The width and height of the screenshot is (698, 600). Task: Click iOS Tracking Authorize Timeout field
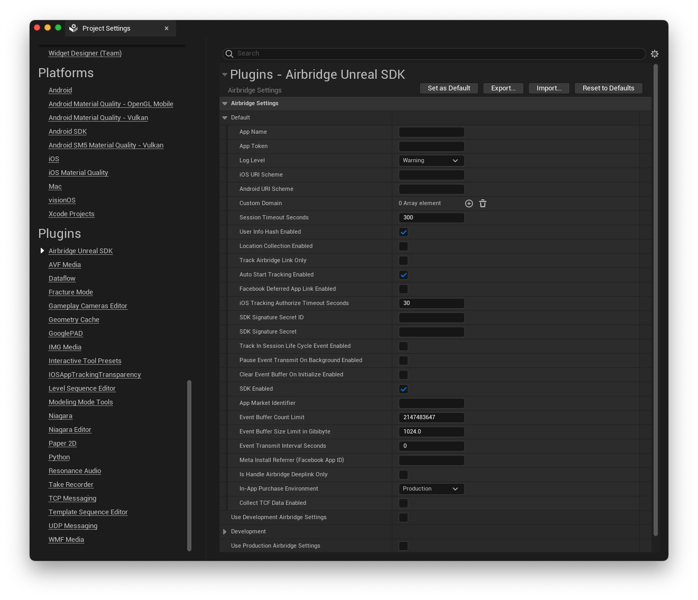click(x=431, y=303)
